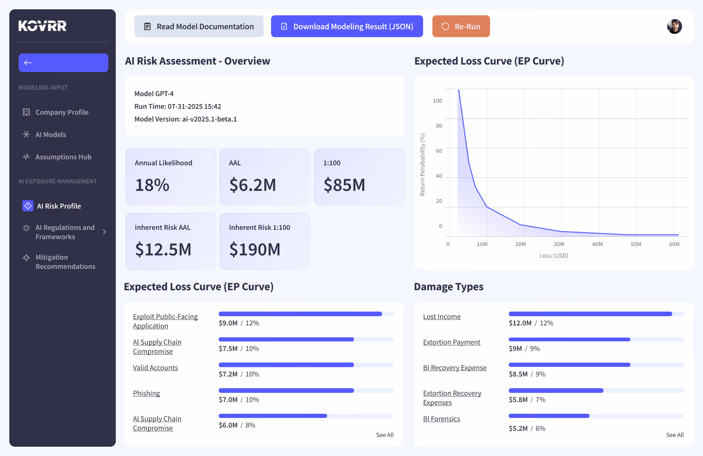703x456 pixels.
Task: Open the Assumptions Hub menu item
Action: click(x=63, y=157)
